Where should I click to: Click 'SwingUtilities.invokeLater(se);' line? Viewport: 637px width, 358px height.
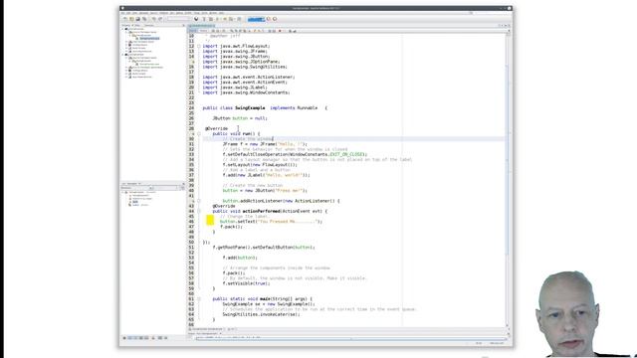261,314
